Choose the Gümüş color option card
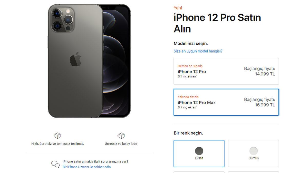Image resolution: width=308 pixels, height=173 pixels. pos(253,153)
